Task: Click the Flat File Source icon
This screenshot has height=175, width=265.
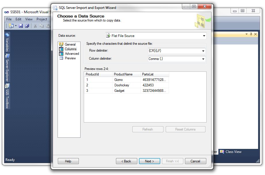Action: pyautogui.click(x=108, y=36)
